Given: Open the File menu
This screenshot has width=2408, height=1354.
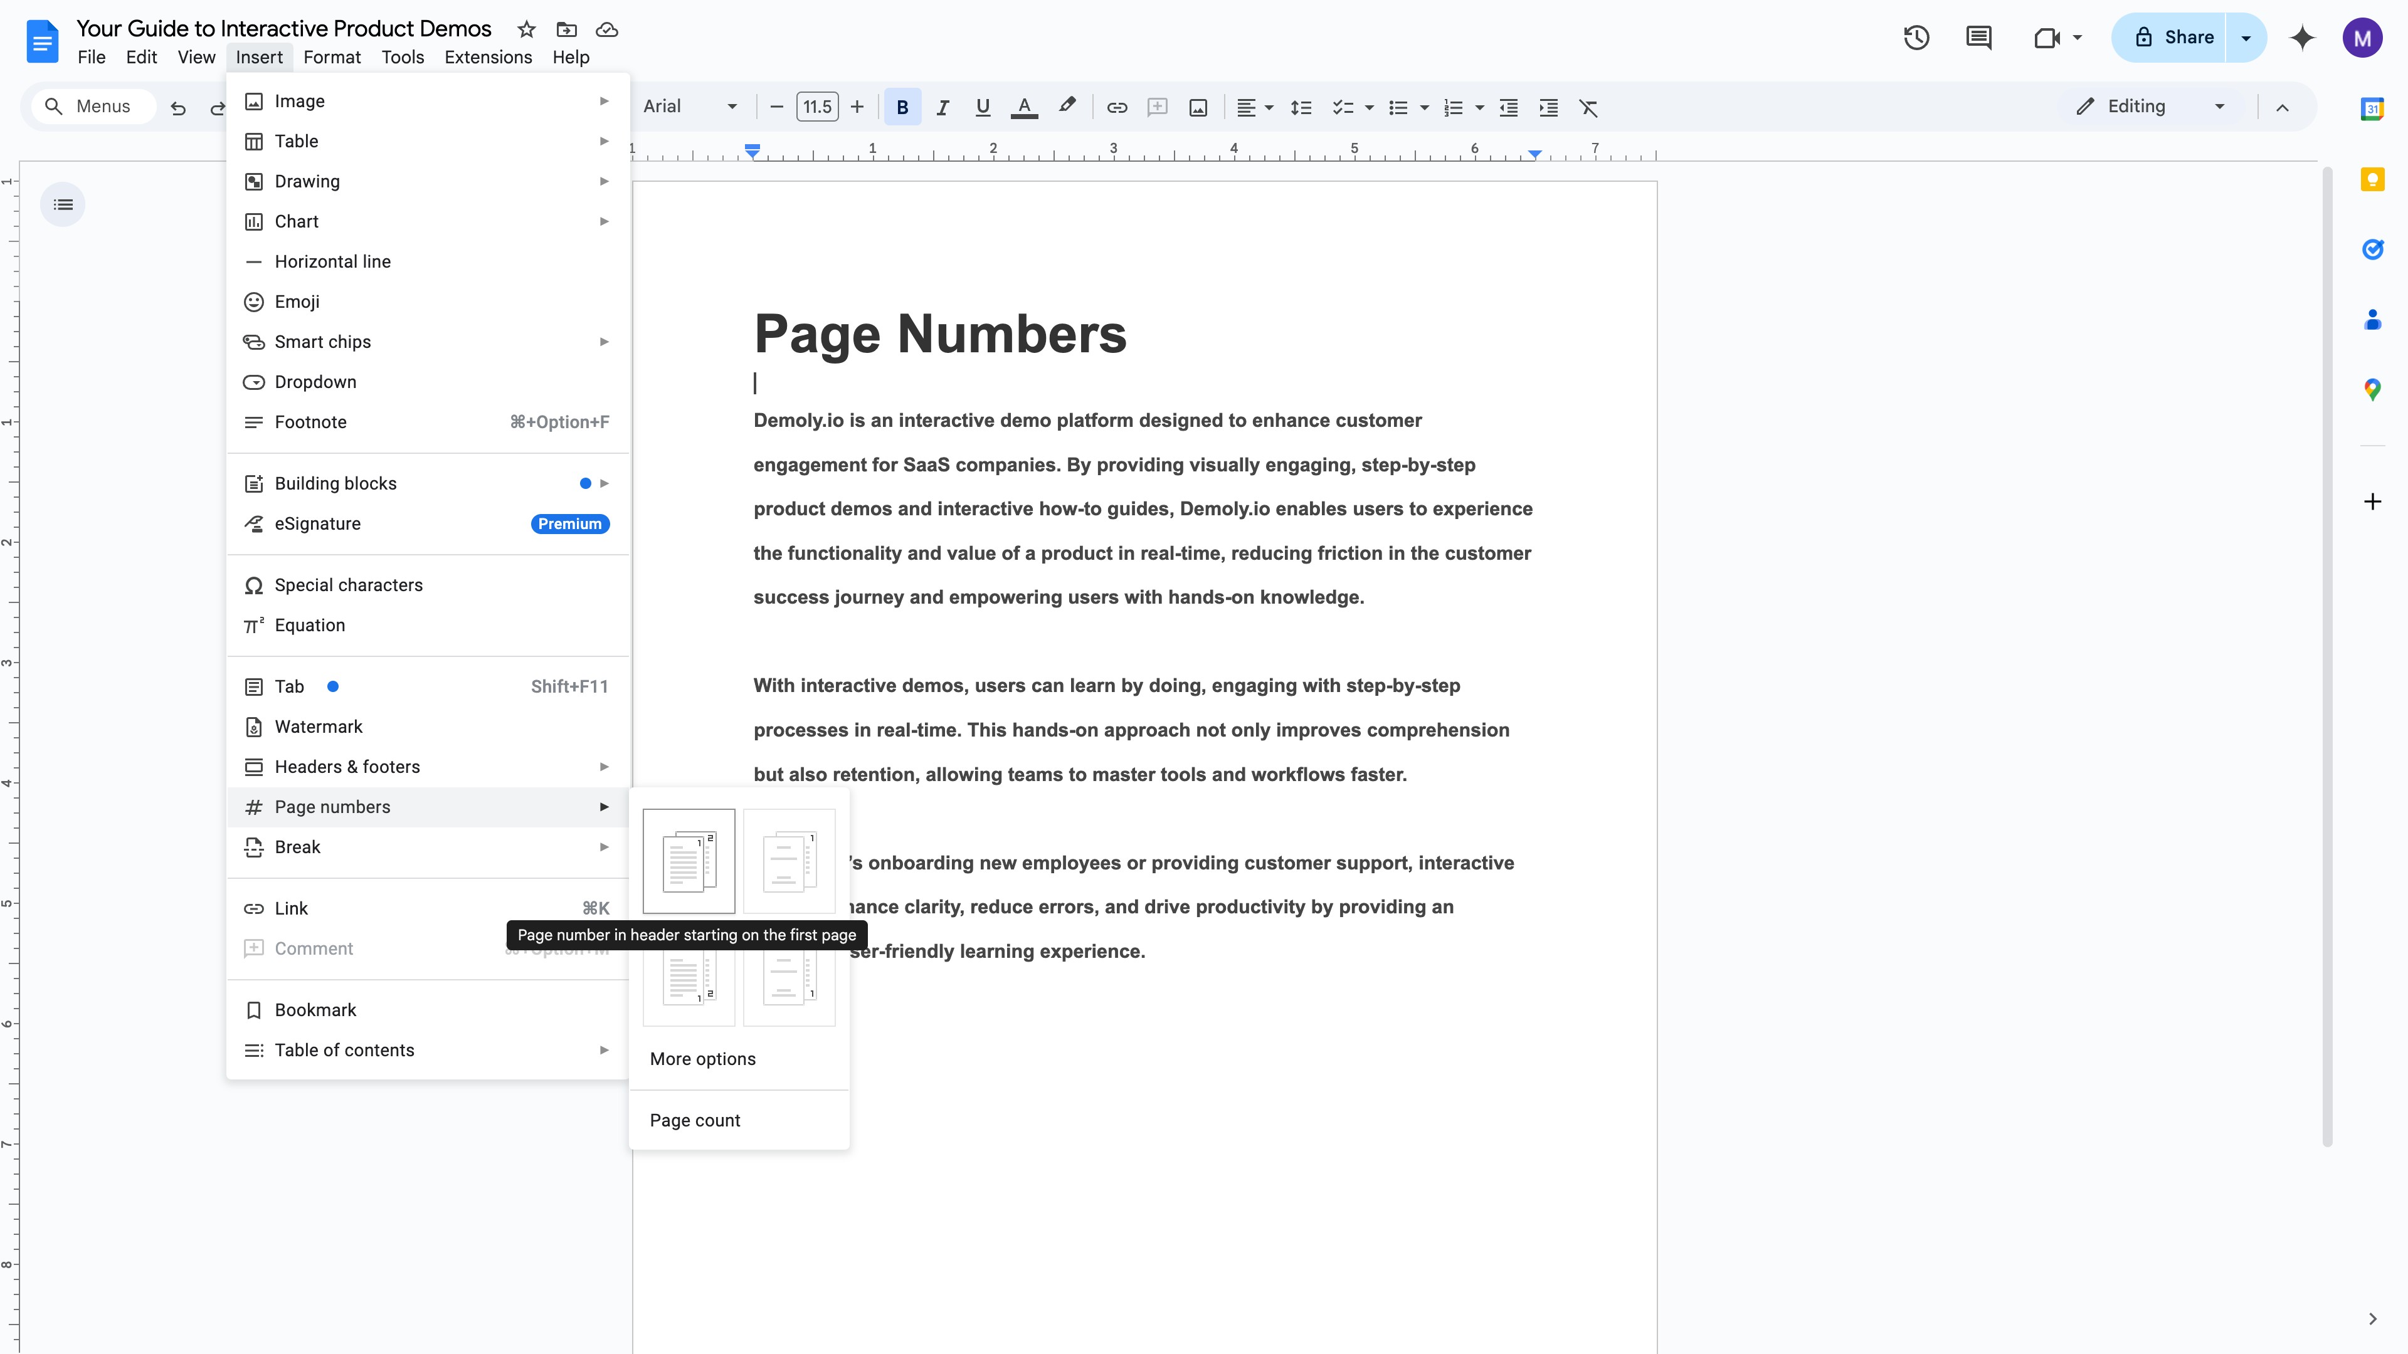Looking at the screenshot, I should [91, 57].
